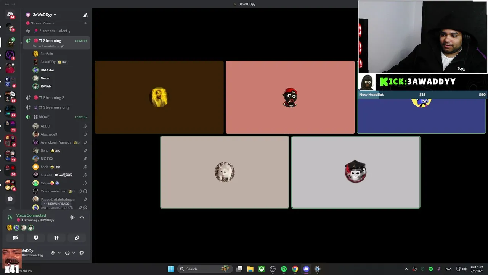The image size is (488, 275).
Task: Open Spotify from the taskbar
Action: (284, 269)
